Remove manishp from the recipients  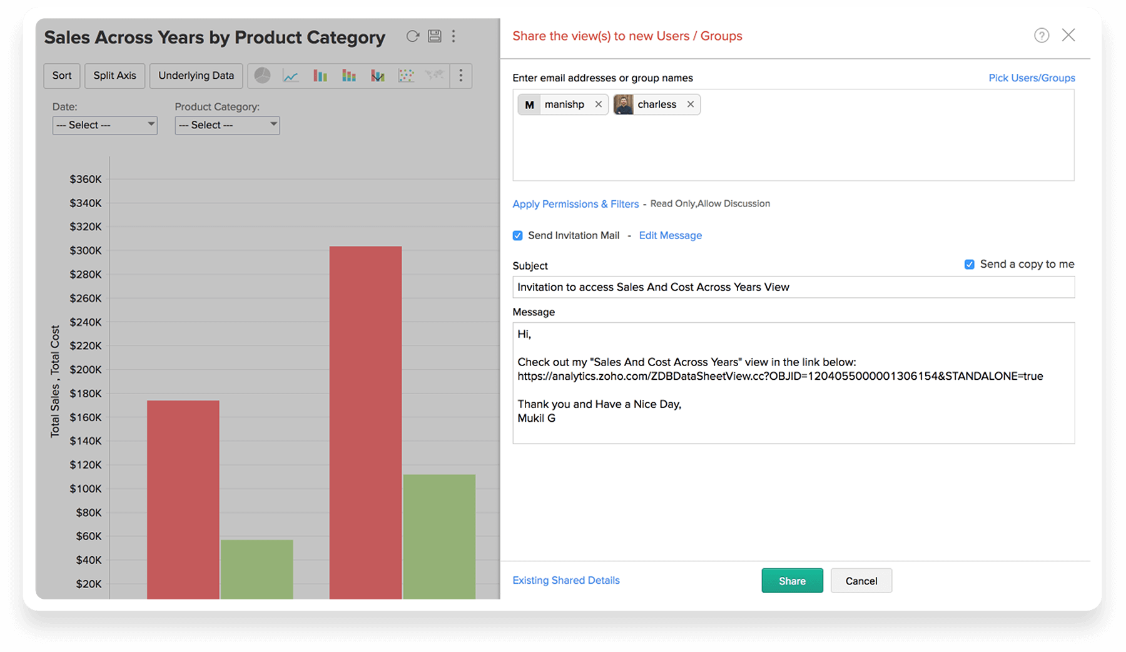click(598, 104)
